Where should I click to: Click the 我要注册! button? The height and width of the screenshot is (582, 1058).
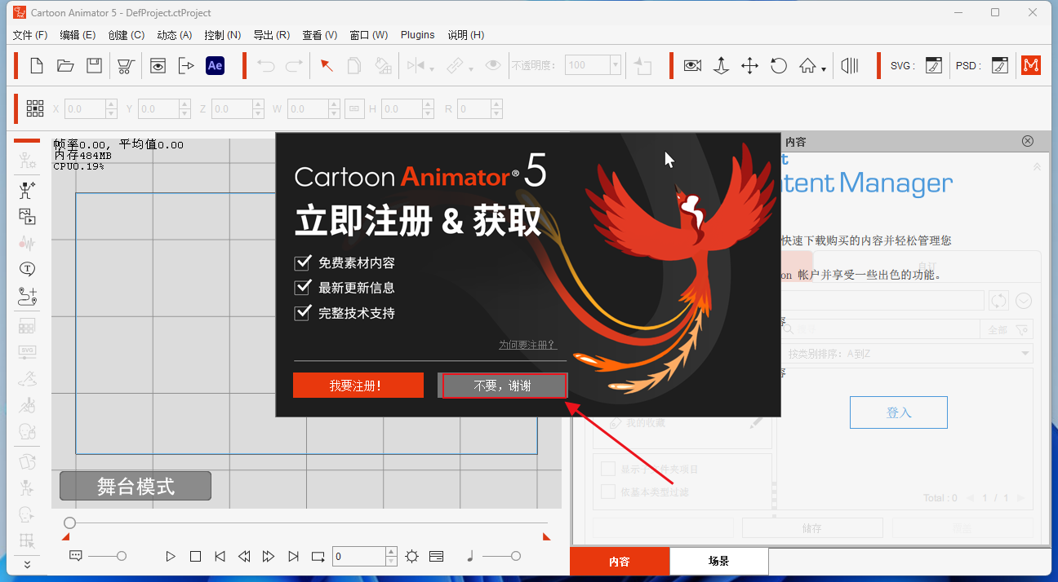358,386
